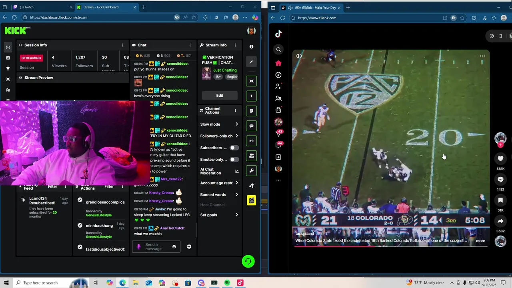Viewport: 512px width, 288px height.
Task: Expand Set goals option
Action: coord(219,215)
